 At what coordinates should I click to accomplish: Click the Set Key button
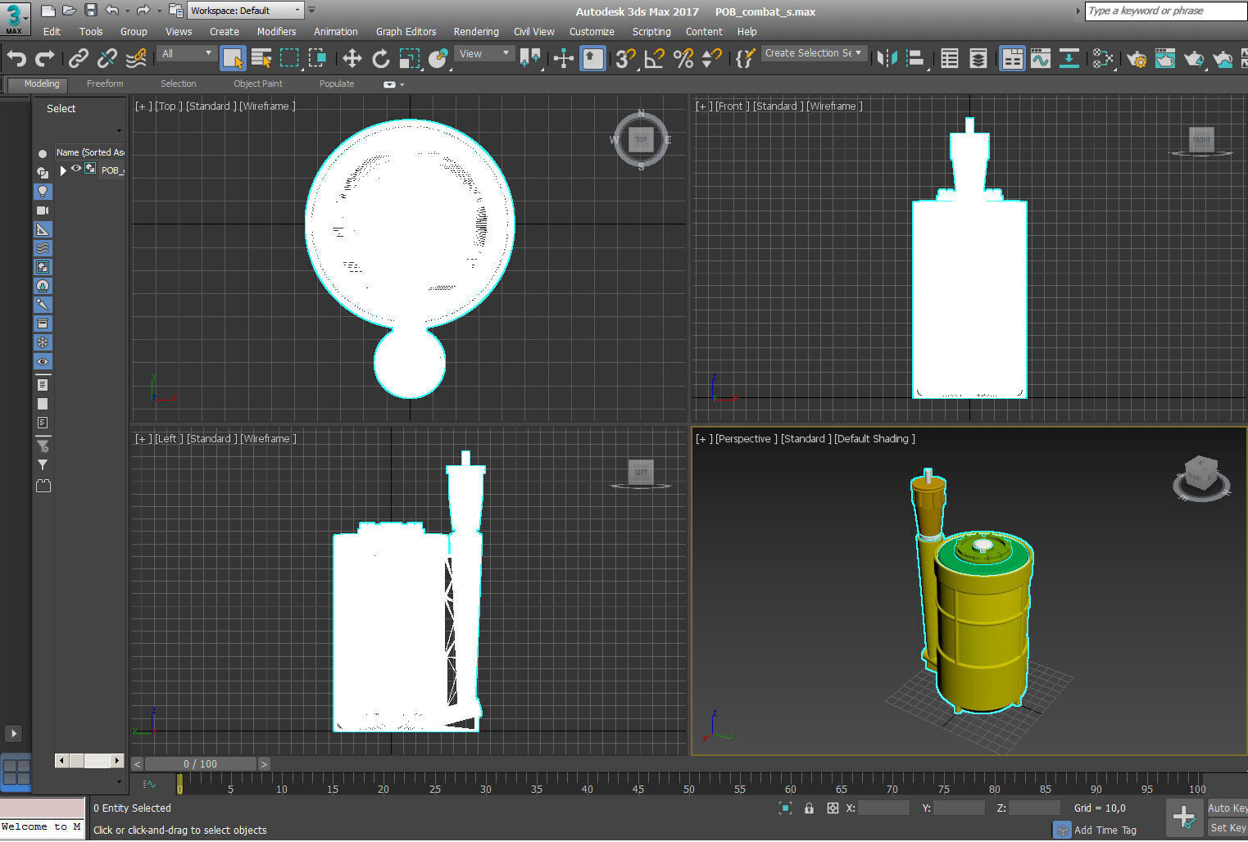click(x=1228, y=827)
